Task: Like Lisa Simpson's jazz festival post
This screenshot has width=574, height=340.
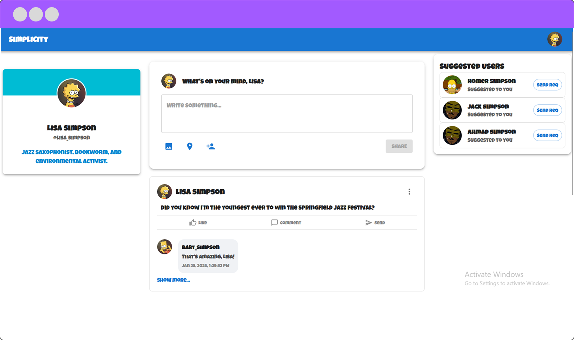Action: [198, 223]
